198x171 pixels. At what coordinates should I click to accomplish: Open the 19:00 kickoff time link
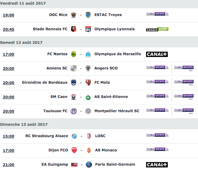click(9, 15)
